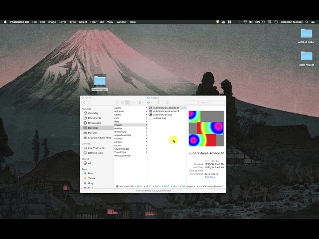Image resolution: width=319 pixels, height=239 pixels.
Task: Select the sound folder
Action: click(x=131, y=145)
